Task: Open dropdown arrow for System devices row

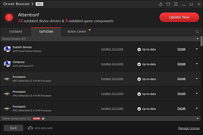Action: [x=197, y=49]
